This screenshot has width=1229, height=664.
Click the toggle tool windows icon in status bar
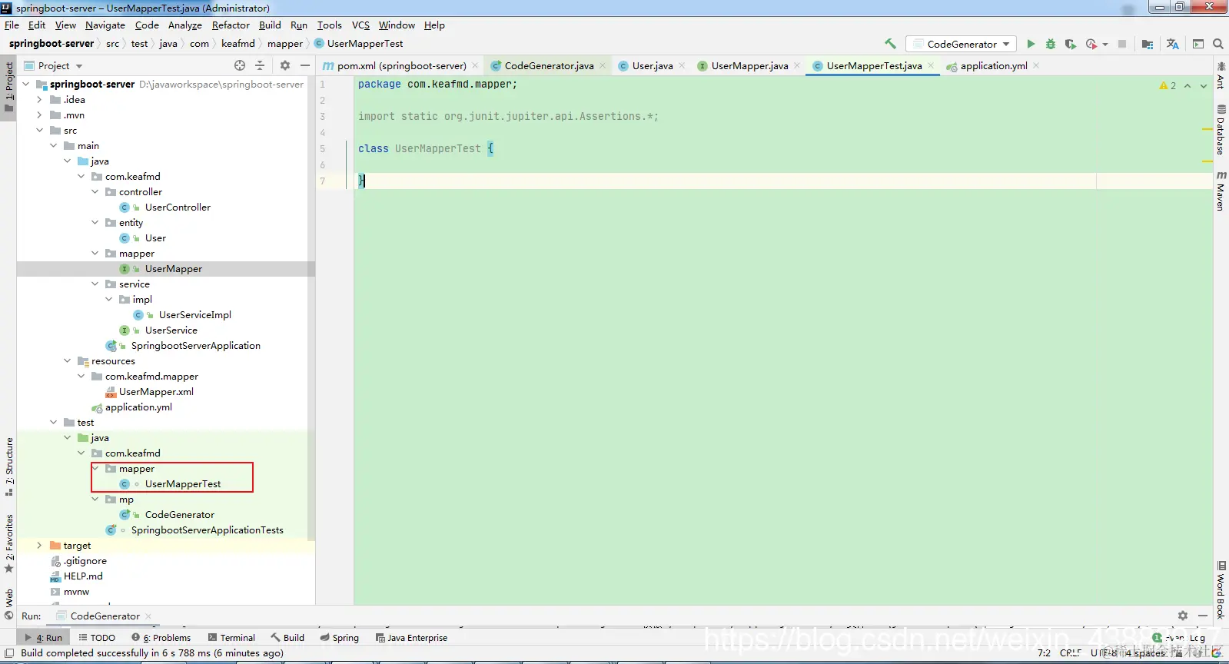[9, 653]
